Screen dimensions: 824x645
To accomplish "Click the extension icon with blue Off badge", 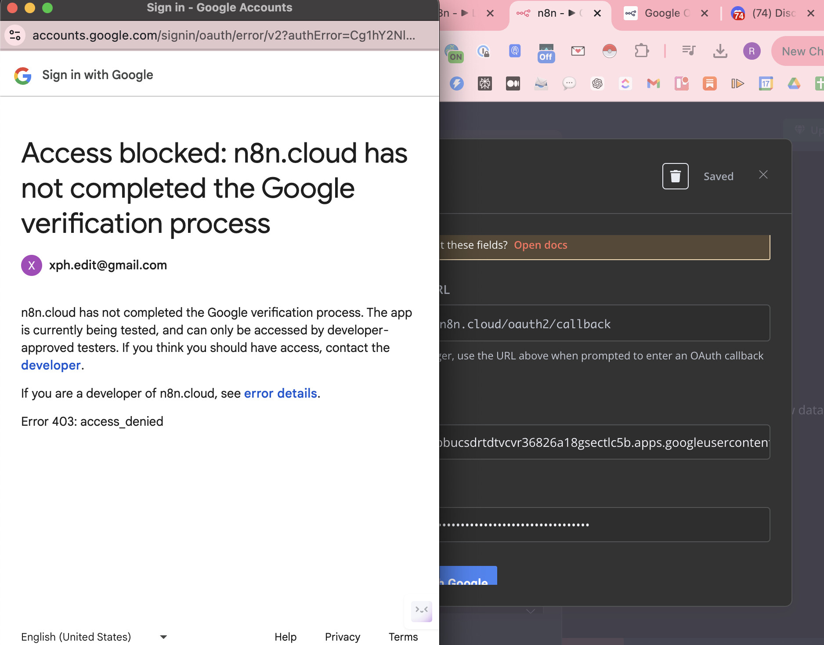I will 546,53.
